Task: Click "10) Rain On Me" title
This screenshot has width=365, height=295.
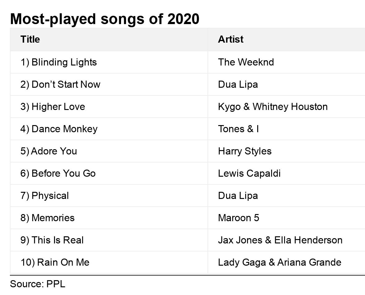Action: coord(55,262)
